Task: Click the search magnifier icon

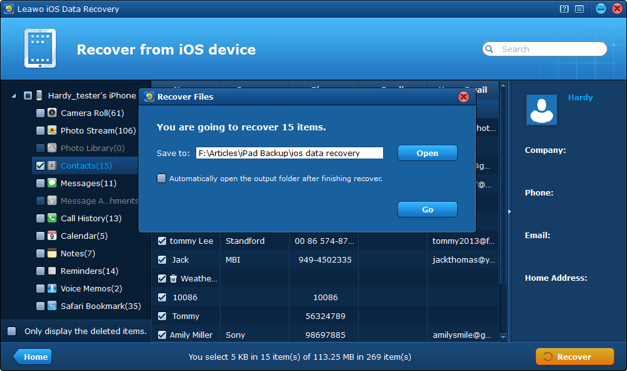Action: click(489, 49)
